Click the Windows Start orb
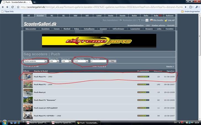201x125 pixels. pos(5,123)
